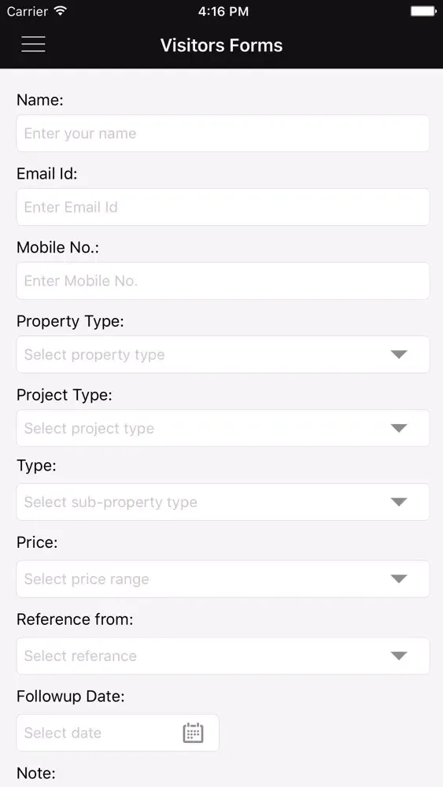443x787 pixels.
Task: Click the Select date field
Action: pyautogui.click(x=117, y=733)
